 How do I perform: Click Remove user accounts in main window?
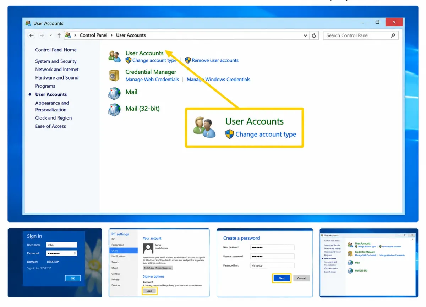[x=215, y=61]
